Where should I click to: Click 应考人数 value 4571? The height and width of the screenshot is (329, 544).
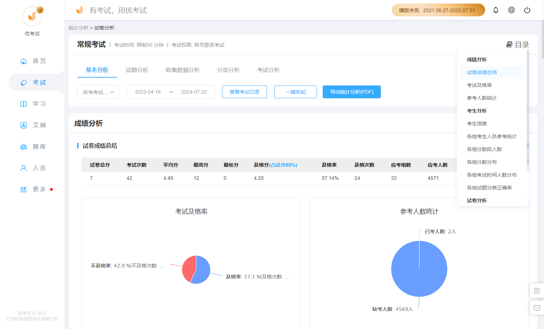[x=433, y=178]
